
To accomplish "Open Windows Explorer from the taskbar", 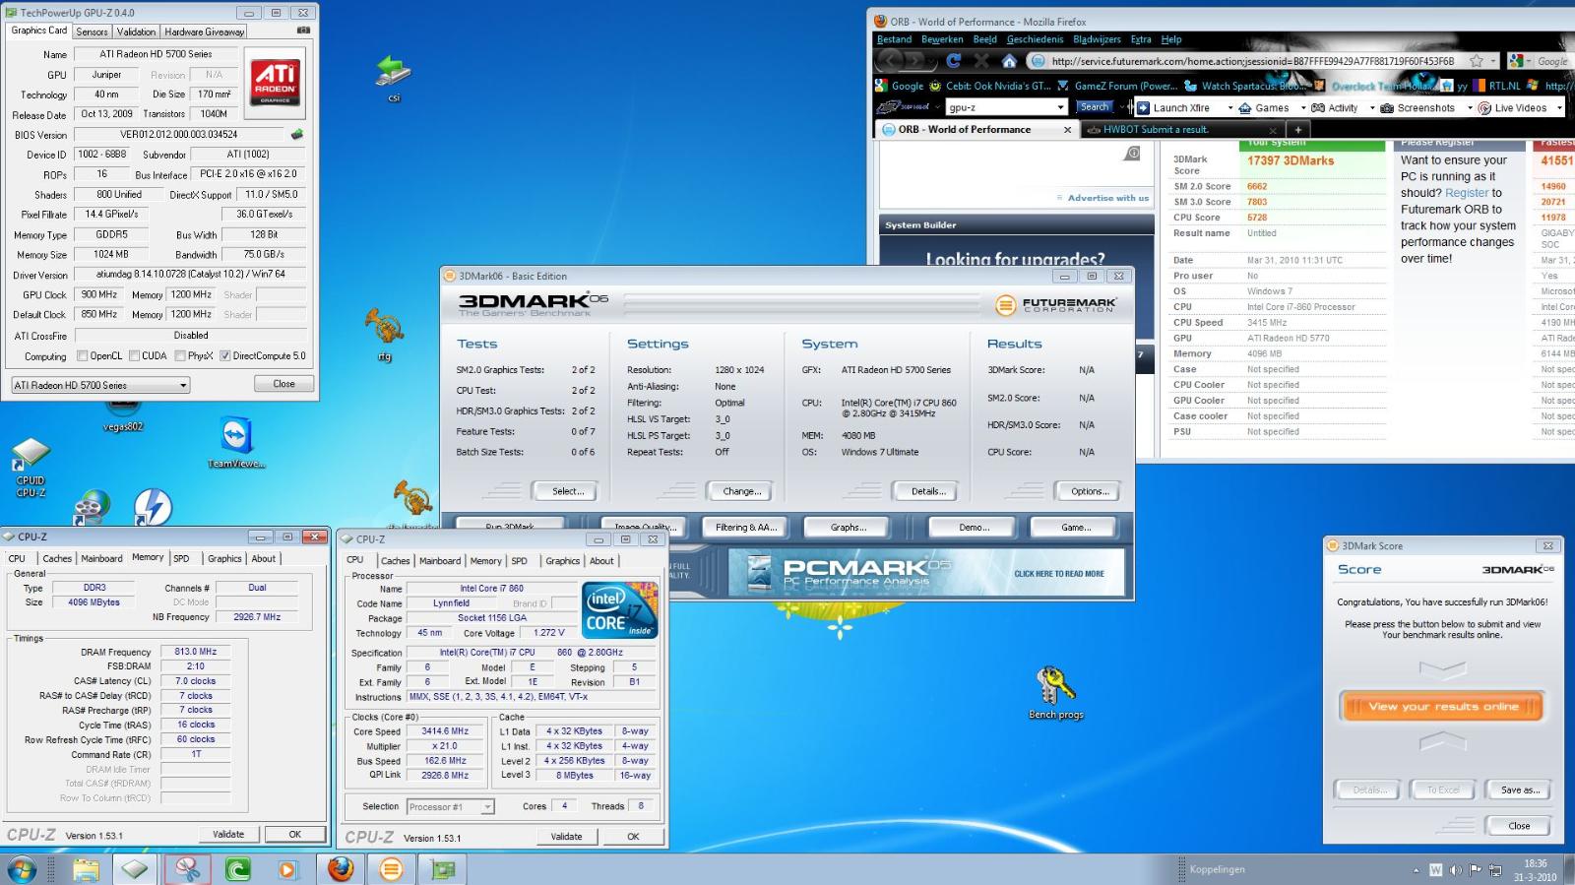I will (x=86, y=869).
